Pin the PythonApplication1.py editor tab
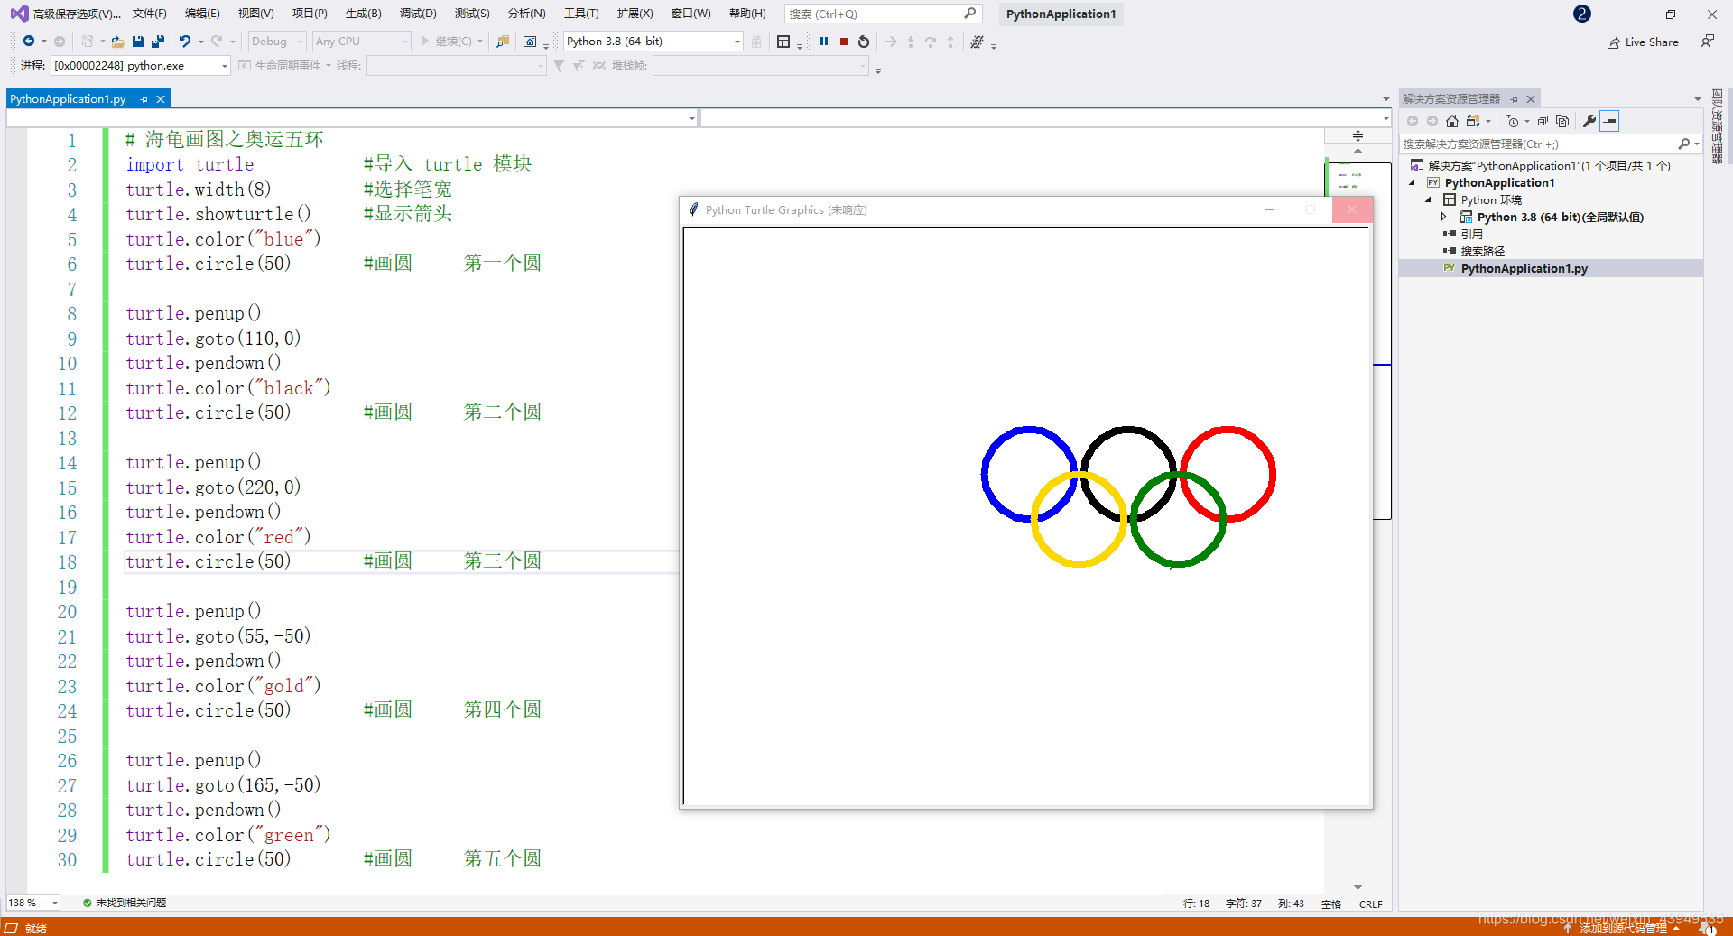The width and height of the screenshot is (1733, 936). pos(144,99)
